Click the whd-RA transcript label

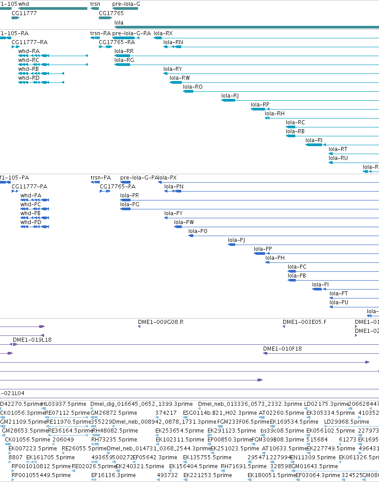coord(29,51)
